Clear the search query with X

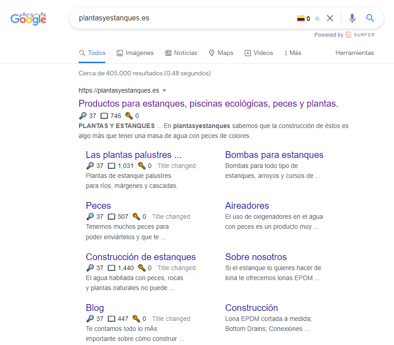point(330,18)
